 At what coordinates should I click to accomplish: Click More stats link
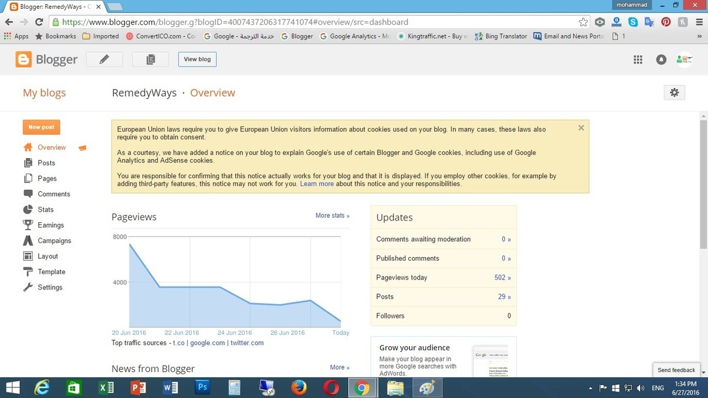pos(332,216)
